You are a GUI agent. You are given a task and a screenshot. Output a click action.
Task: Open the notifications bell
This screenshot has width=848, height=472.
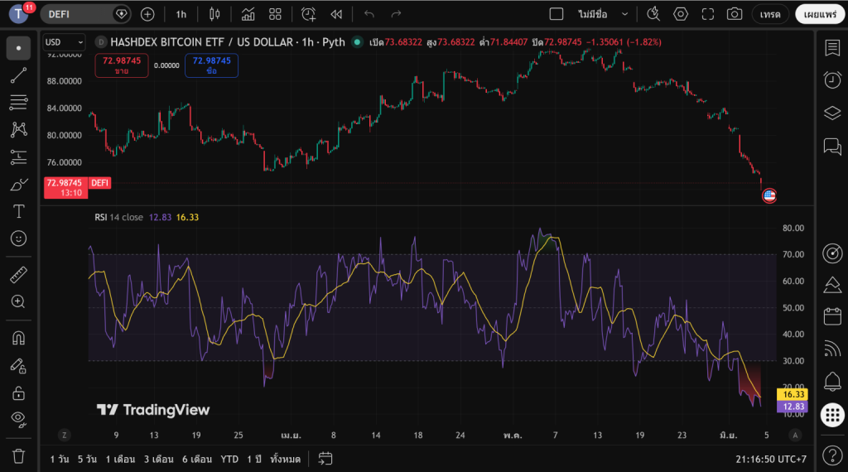click(832, 382)
